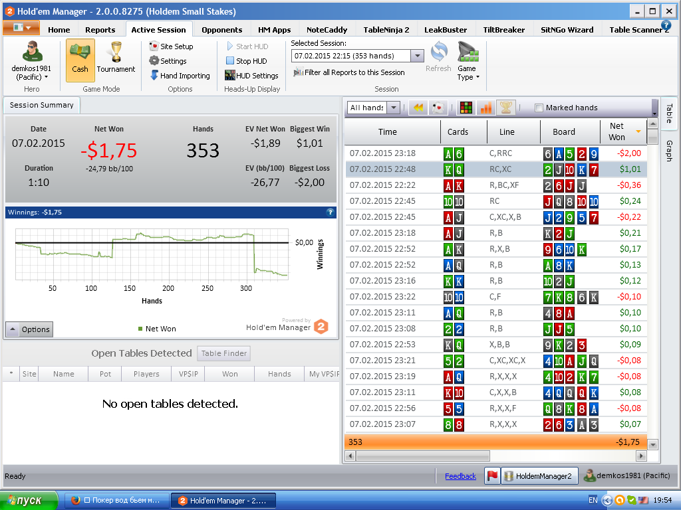Image resolution: width=681 pixels, height=510 pixels.
Task: Click the blue help icon at top right
Action: click(666, 25)
